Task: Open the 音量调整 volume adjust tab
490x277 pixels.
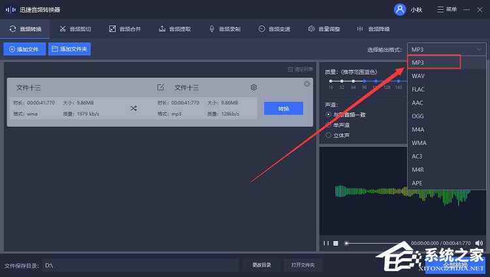Action: click(324, 29)
